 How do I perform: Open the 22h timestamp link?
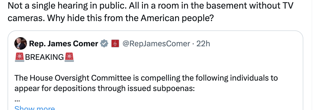[203, 44]
